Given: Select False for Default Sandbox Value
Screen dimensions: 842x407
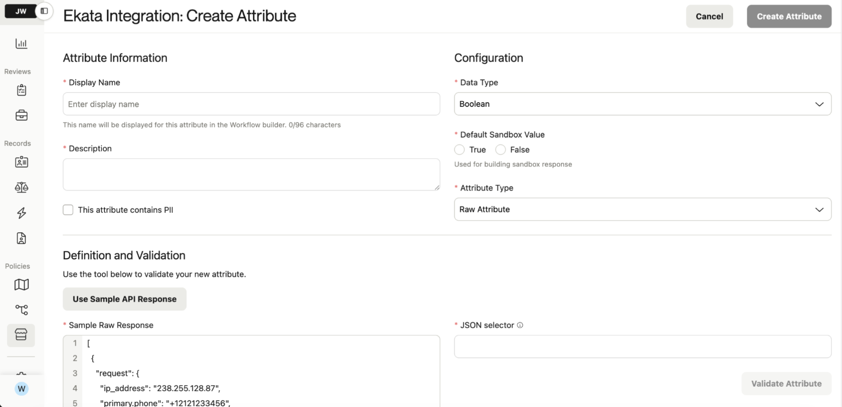Looking at the screenshot, I should click(500, 149).
